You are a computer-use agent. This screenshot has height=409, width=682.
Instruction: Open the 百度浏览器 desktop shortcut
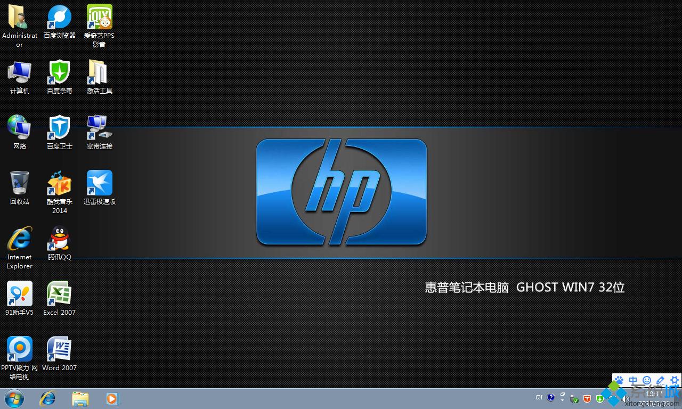pyautogui.click(x=60, y=18)
